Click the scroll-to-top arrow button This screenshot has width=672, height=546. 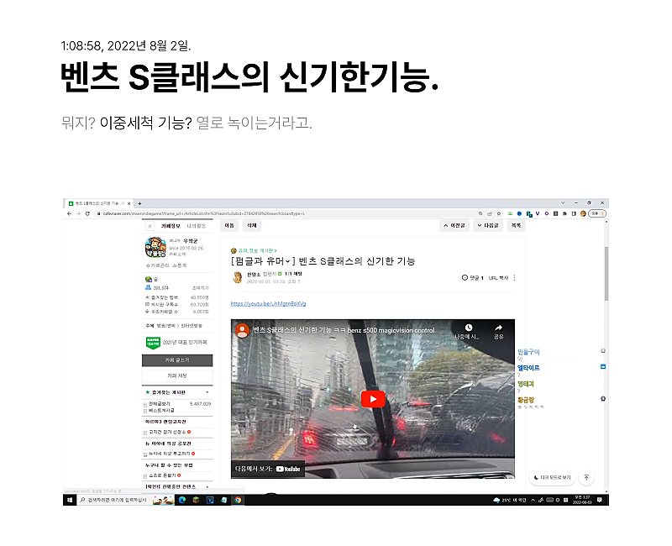586,478
